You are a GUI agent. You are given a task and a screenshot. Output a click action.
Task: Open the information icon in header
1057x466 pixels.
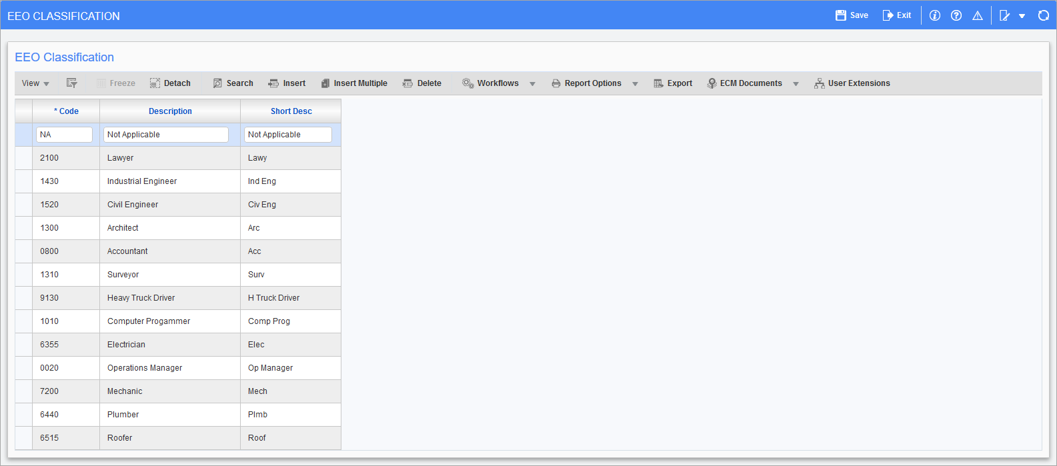pyautogui.click(x=935, y=15)
